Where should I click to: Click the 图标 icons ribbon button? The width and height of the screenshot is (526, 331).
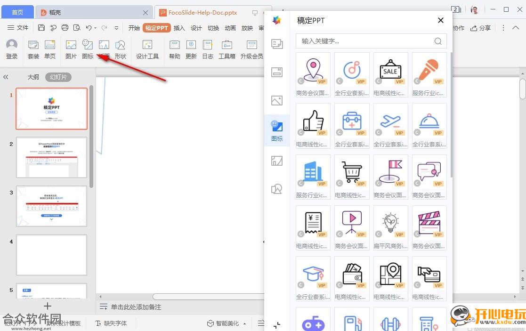[x=88, y=49]
